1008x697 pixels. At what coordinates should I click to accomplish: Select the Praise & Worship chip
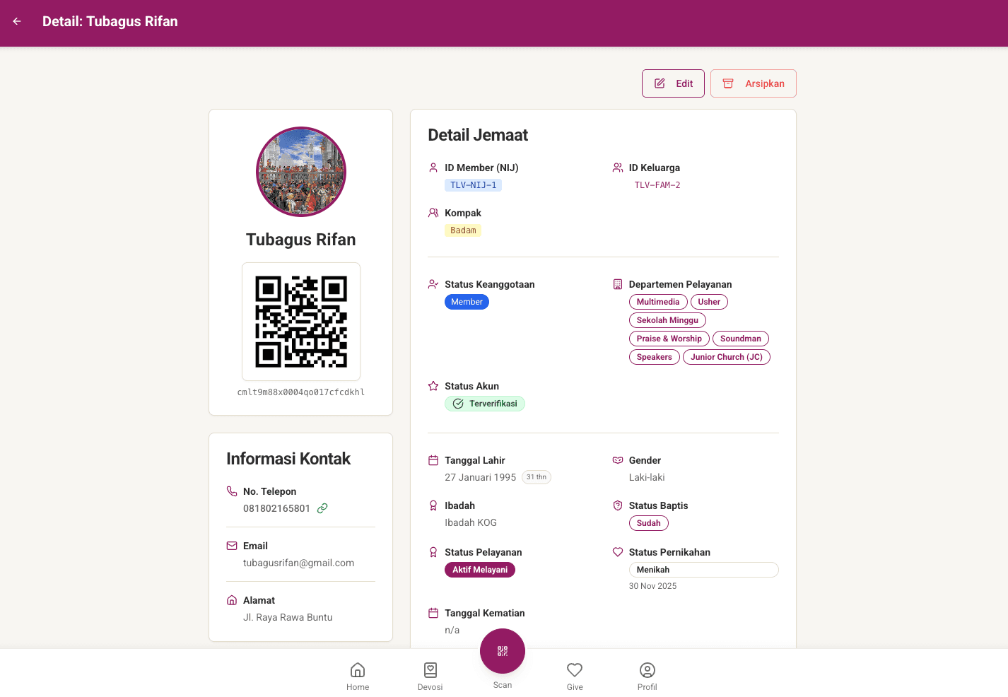(669, 339)
